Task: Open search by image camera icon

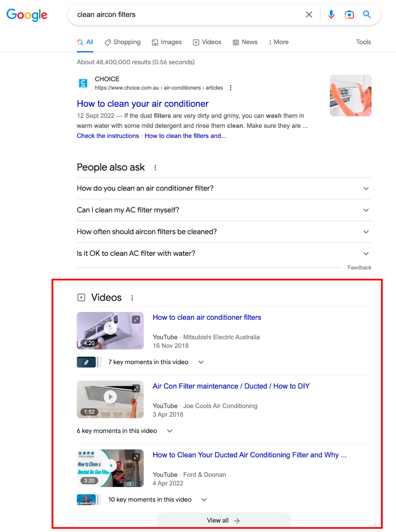Action: [x=349, y=15]
